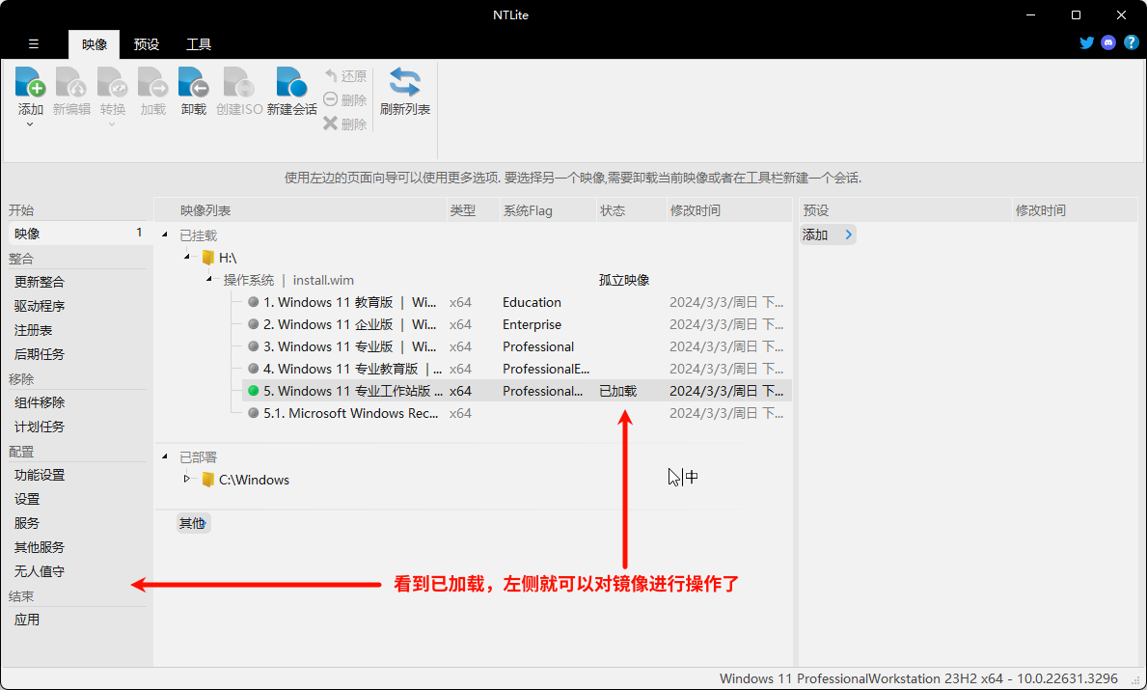Screen dimensions: 1147x690
Task: Click the 卸载 (Unload) toolbar icon
Action: [194, 82]
